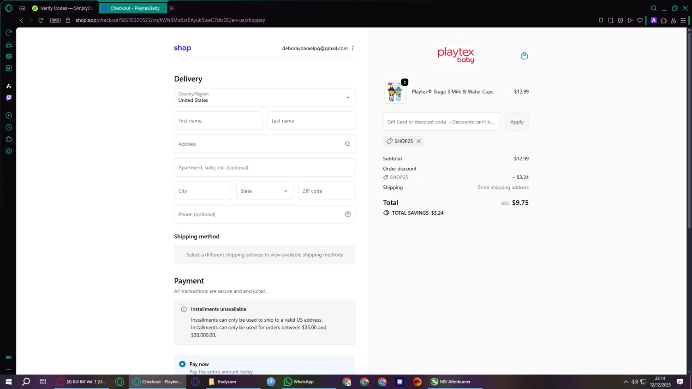
Task: Click the Shop logo on checkout page
Action: pyautogui.click(x=182, y=48)
